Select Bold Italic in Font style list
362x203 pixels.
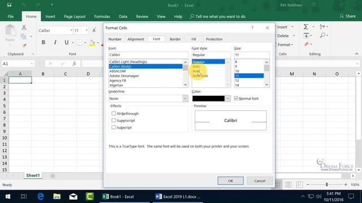click(x=200, y=76)
